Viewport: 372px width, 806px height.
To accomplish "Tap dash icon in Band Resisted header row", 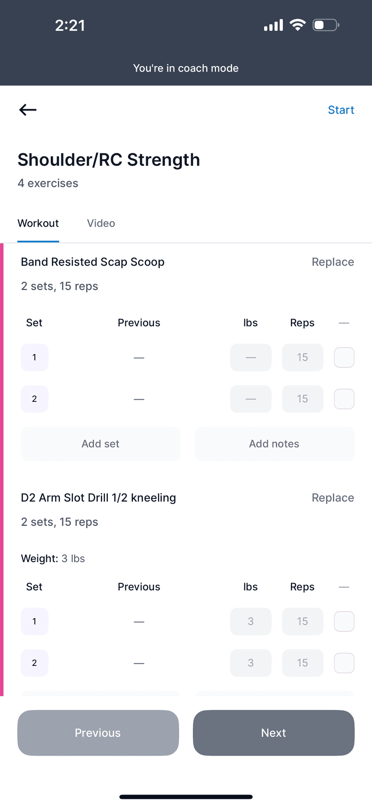I will tap(344, 323).
